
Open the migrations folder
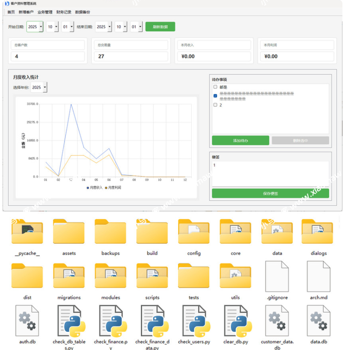pos(69,276)
